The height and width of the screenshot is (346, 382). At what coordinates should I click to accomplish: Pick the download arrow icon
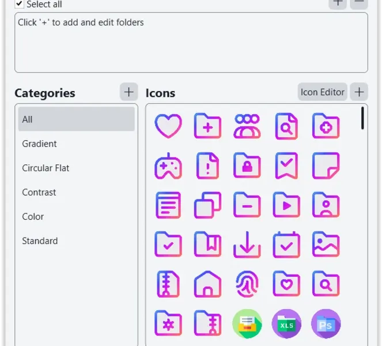(247, 245)
